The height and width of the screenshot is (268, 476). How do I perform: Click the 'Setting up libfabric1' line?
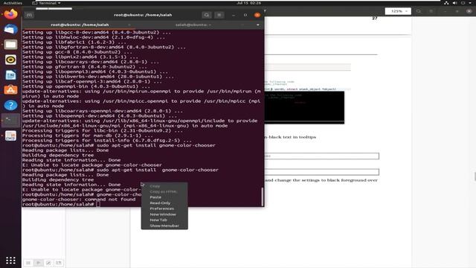[74, 42]
